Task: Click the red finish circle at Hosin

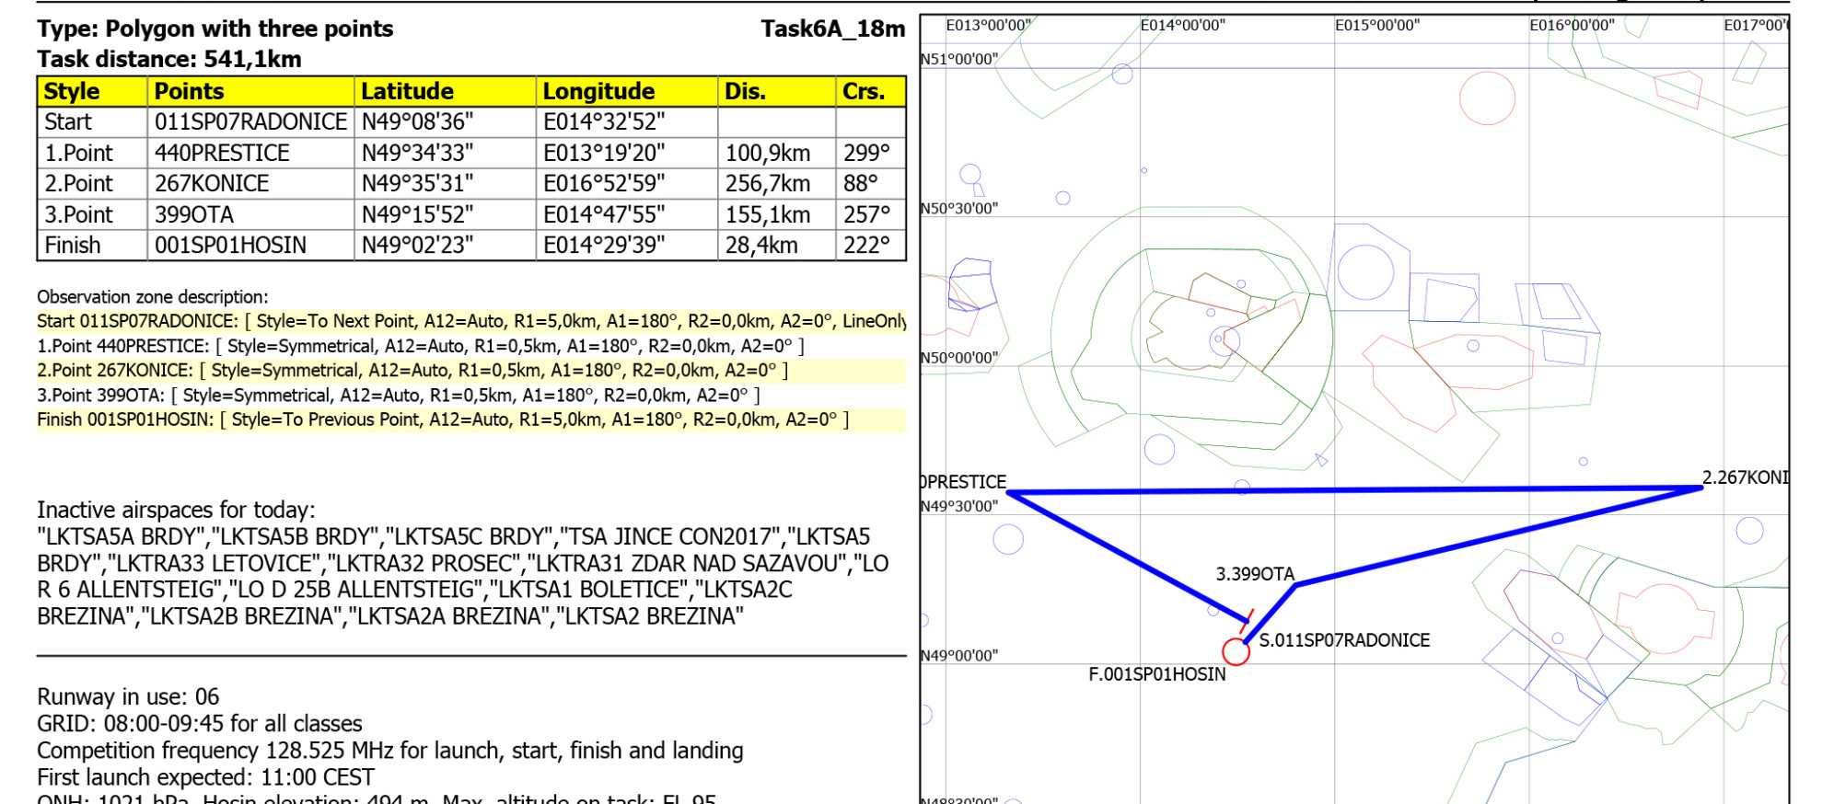Action: [1236, 651]
